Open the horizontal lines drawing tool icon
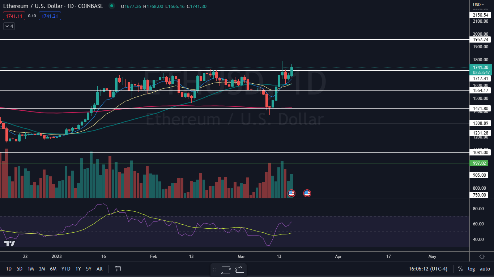The height and width of the screenshot is (277, 494). 226,270
